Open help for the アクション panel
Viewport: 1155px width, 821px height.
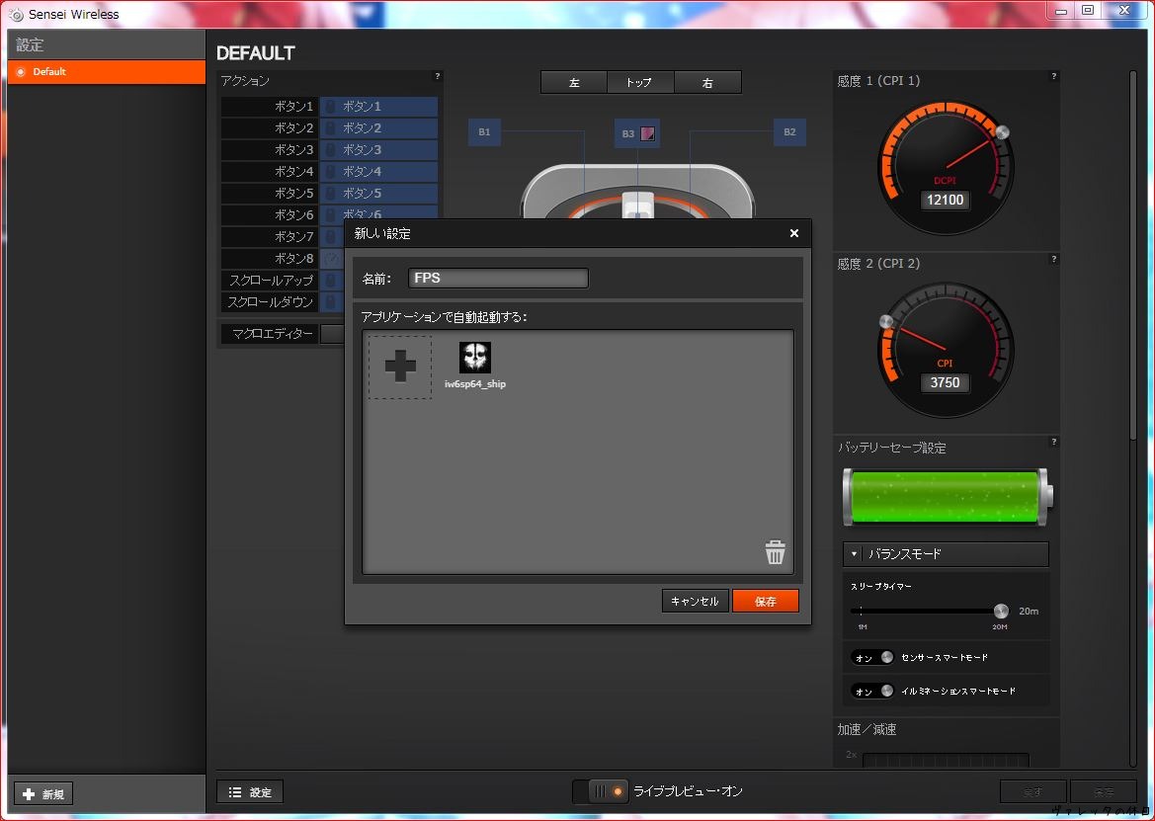[x=438, y=76]
